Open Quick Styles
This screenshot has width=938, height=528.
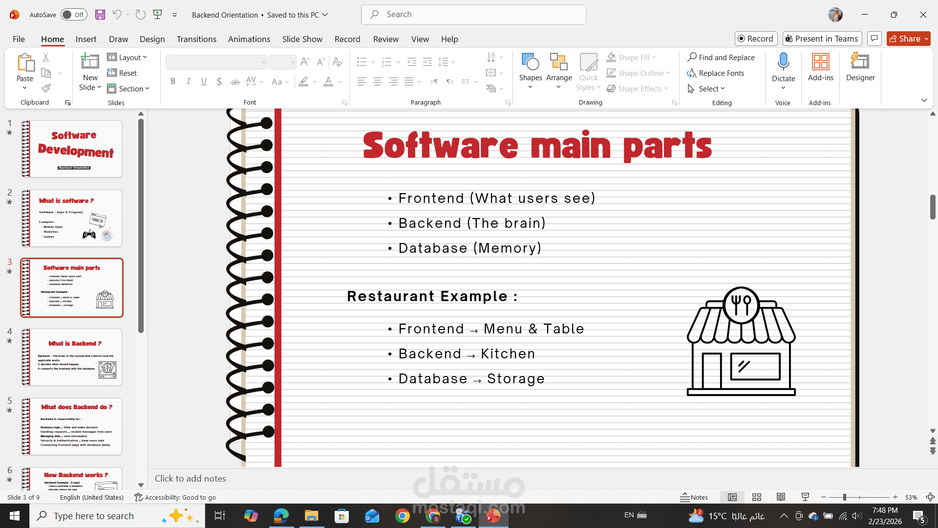[x=588, y=71]
